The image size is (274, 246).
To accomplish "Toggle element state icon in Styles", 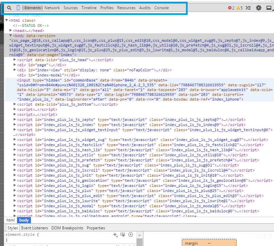I will [x=123, y=235].
